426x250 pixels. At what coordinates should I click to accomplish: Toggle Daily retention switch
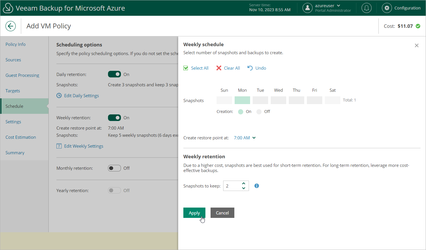[114, 74]
